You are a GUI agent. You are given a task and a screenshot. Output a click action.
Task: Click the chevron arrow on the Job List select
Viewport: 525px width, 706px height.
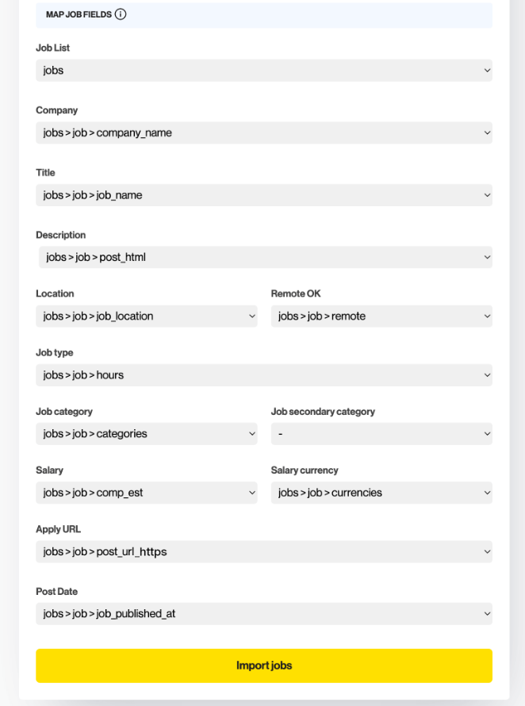(487, 71)
